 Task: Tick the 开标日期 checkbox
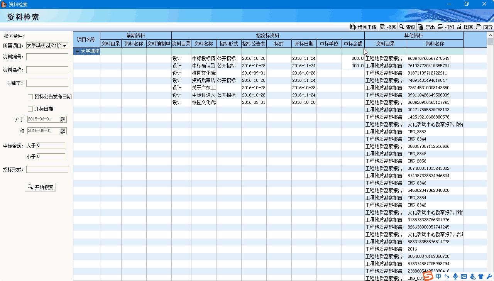tap(30, 109)
